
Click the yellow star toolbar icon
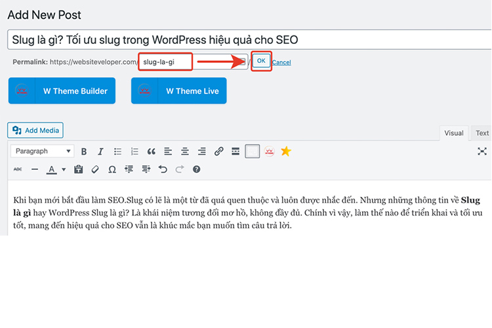point(286,152)
